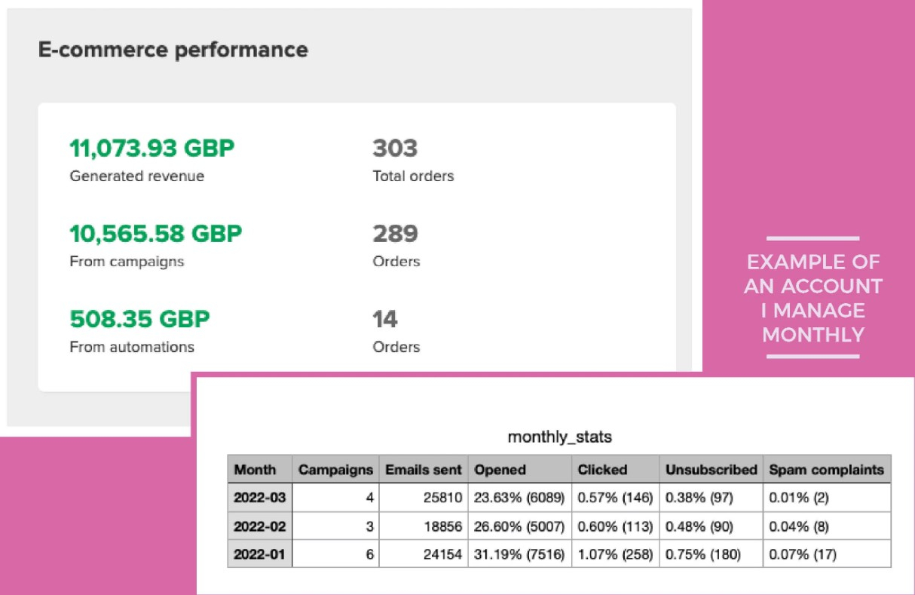Screen dimensions: 915x595
Task: Select the 289 campaign orders number
Action: [395, 234]
